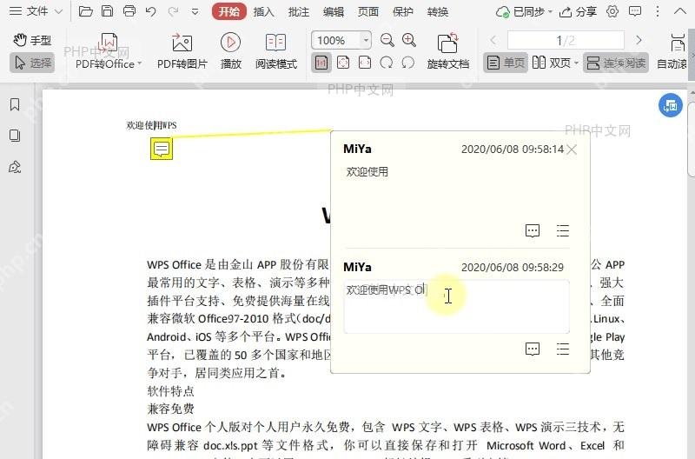The height and width of the screenshot is (459, 695).
Task: Open the feedback message icon
Action: coord(635,11)
